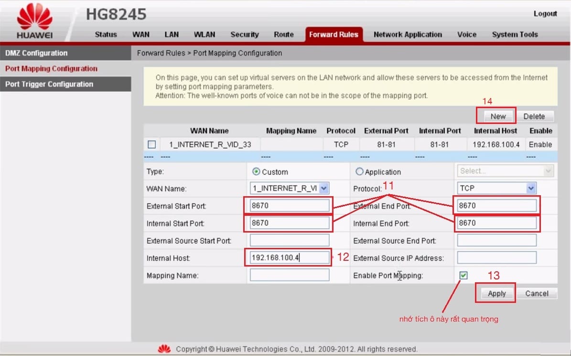571x356 pixels.
Task: Switch to the Forward Rules tab
Action: [x=334, y=34]
